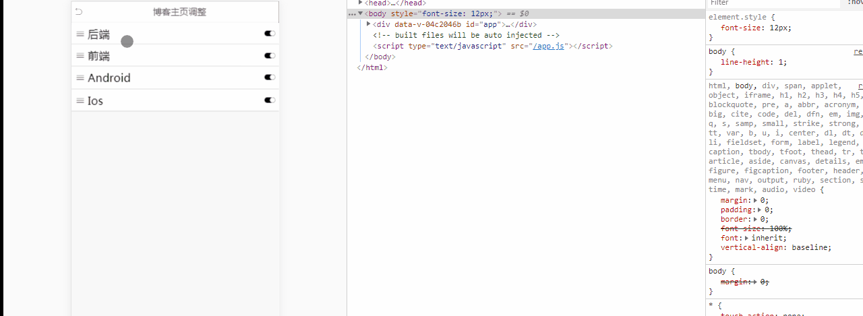Collapse the body element node
Screen dimensions: 863x316
pyautogui.click(x=361, y=13)
